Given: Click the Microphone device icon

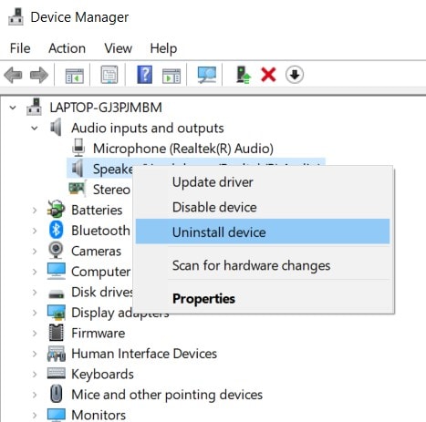Looking at the screenshot, I should point(78,148).
